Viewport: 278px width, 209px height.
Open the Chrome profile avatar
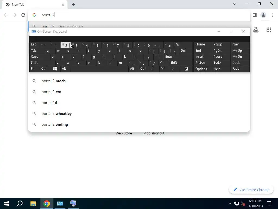click(x=263, y=15)
